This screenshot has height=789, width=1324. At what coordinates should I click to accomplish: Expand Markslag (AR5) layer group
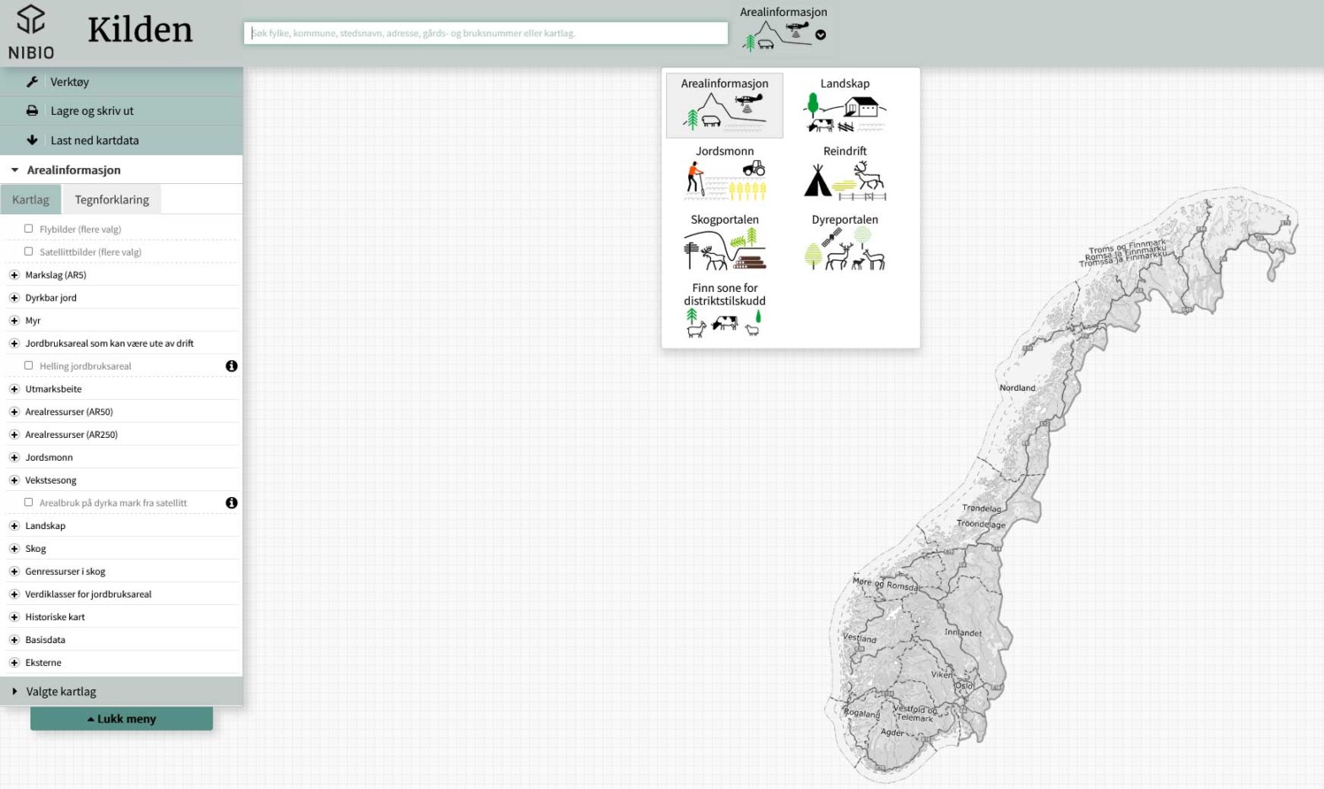[x=14, y=275]
